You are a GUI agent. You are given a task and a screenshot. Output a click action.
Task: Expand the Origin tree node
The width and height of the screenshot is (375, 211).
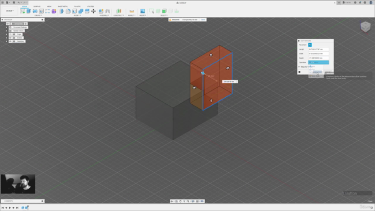tap(6, 34)
